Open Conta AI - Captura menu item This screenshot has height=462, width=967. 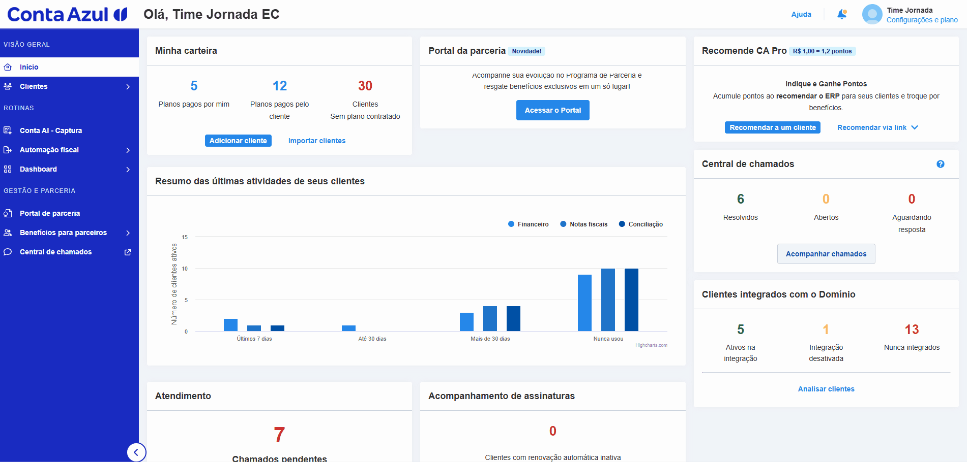pos(69,130)
